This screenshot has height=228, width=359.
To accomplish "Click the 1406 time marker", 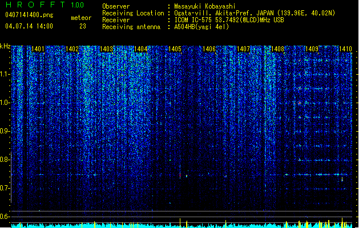I will 209,49.
